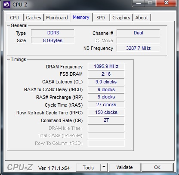The width and height of the screenshot is (179, 175).
Task: Close the CPU-Z window
Action: [166, 3]
